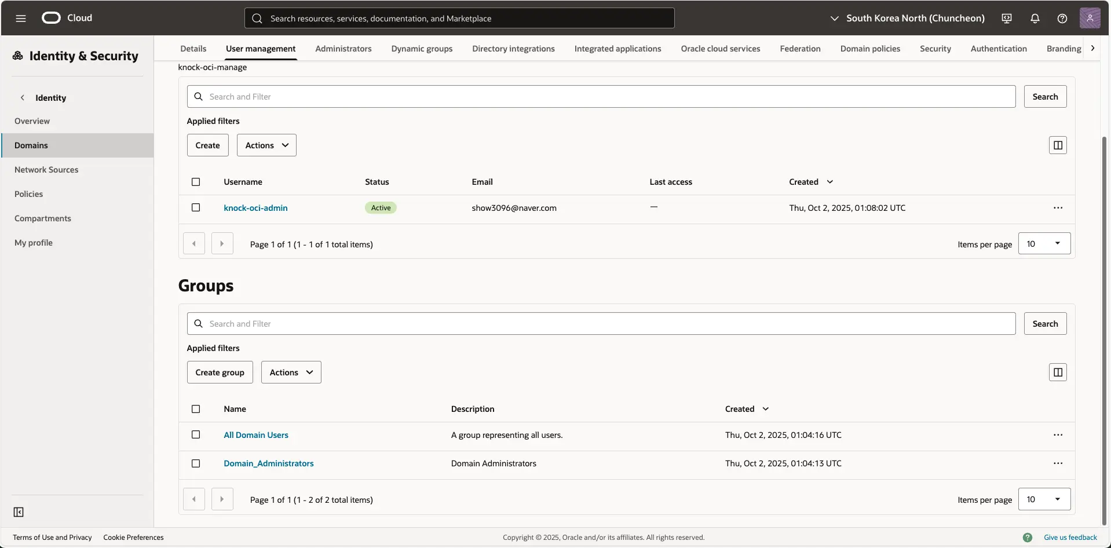Open the Actions dropdown under Applied filters
This screenshot has height=548, width=1111.
(x=266, y=145)
